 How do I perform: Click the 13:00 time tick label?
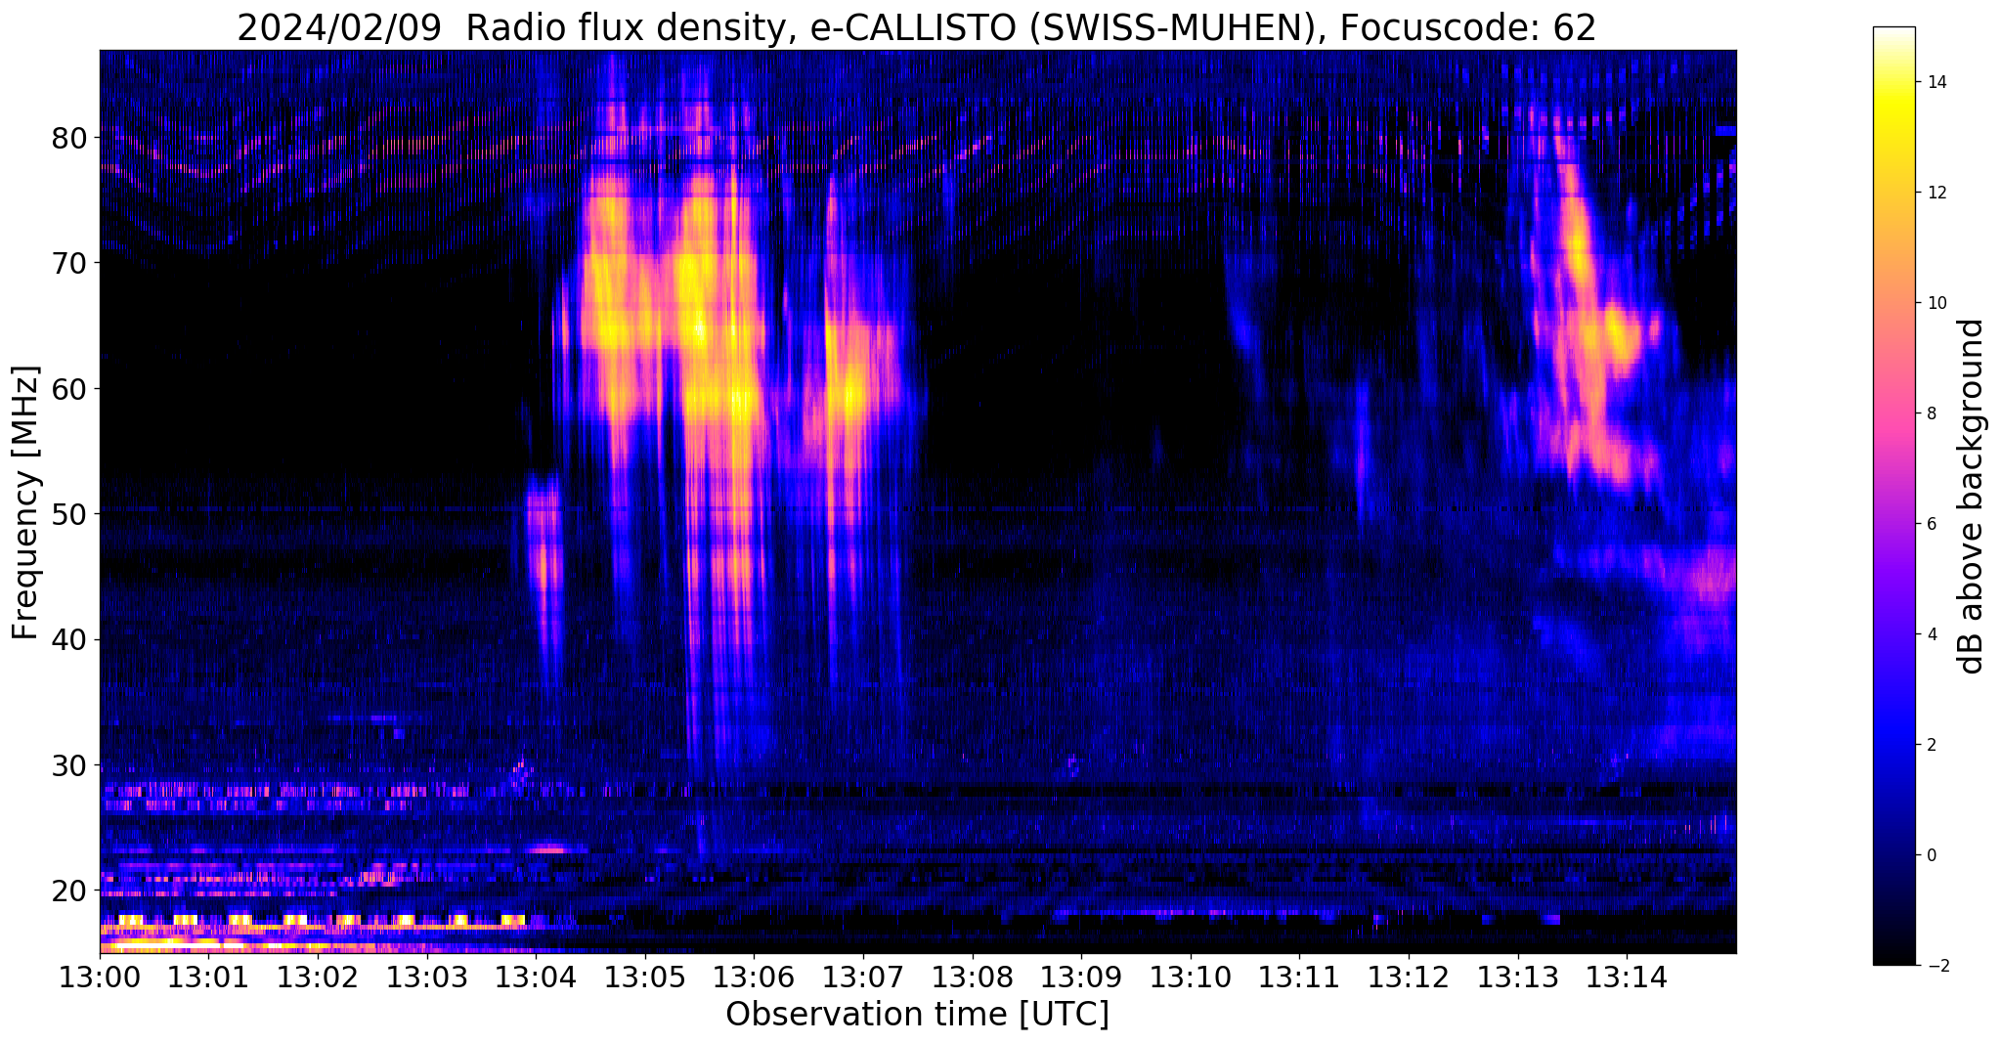point(100,978)
